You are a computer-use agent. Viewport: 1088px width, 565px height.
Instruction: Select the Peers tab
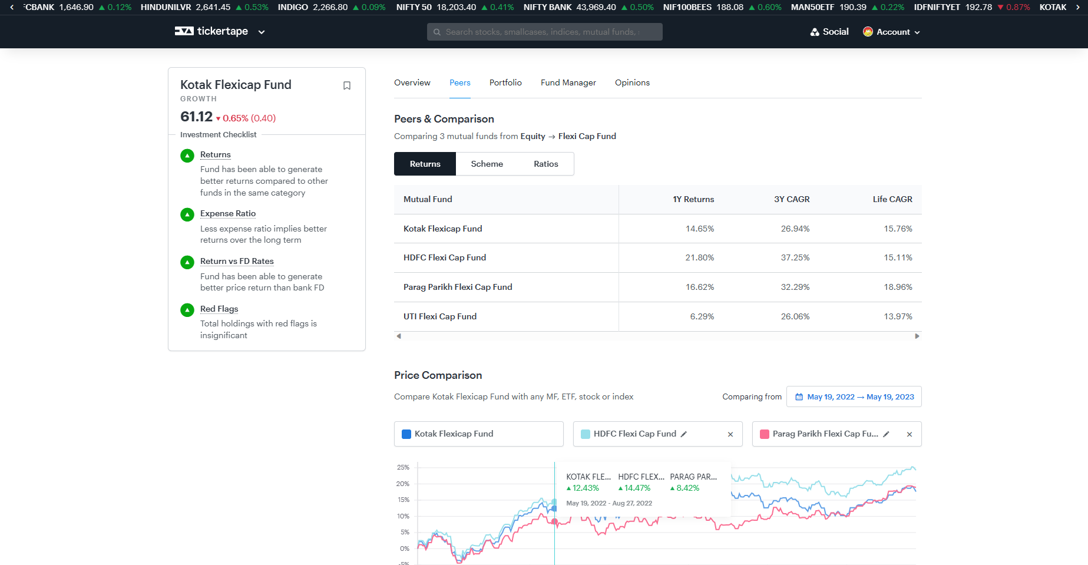point(460,82)
